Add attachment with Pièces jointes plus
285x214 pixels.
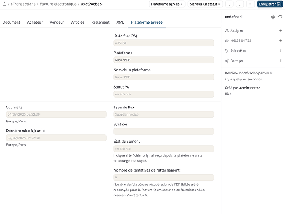pyautogui.click(x=280, y=40)
